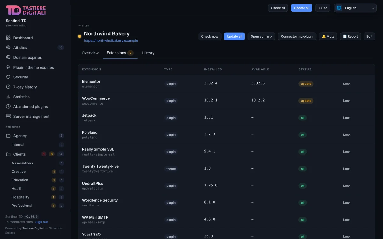
Task: Click the 7-day history clock icon
Action: 8,87
